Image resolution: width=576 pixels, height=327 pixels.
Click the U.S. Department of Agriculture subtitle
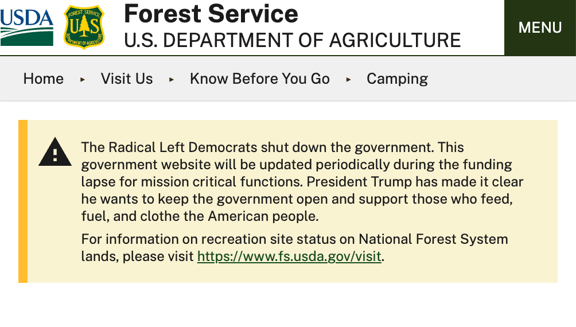[292, 40]
